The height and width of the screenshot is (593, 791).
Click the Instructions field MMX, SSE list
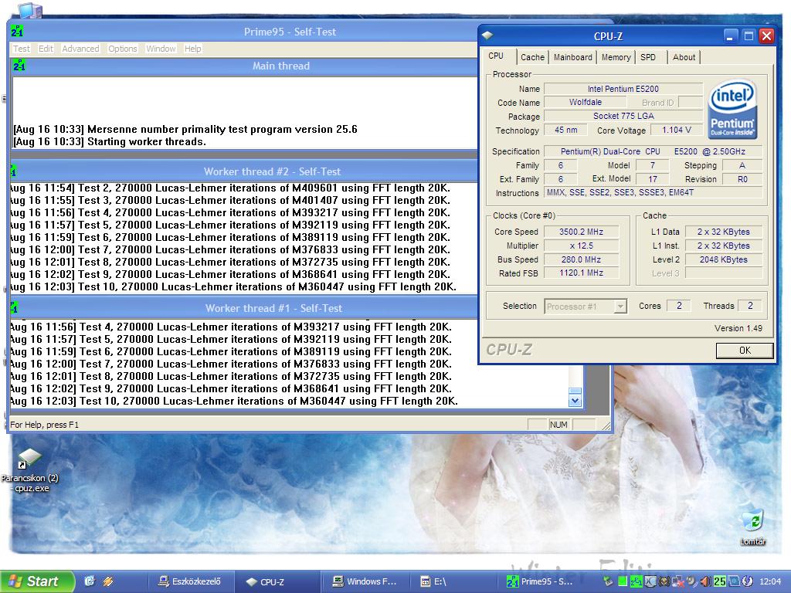click(654, 192)
